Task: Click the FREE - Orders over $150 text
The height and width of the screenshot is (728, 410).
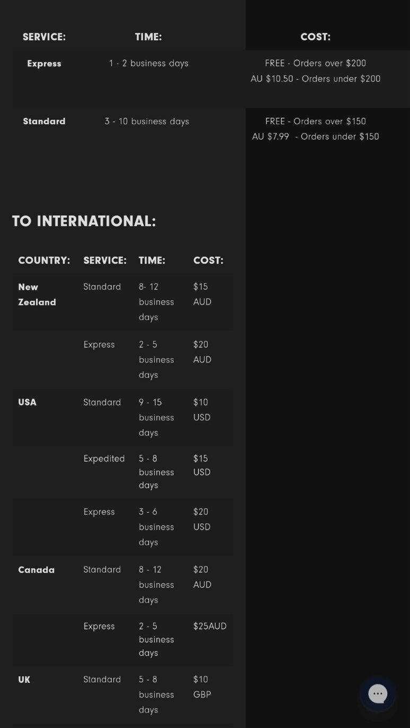Action: (x=316, y=121)
